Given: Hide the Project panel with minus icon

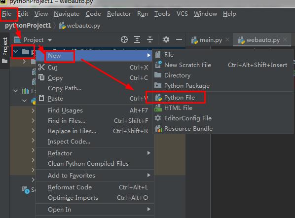Looking at the screenshot, I should coord(179,39).
